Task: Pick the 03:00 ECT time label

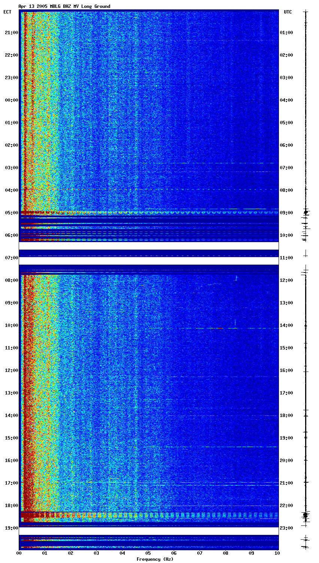Action: point(11,168)
